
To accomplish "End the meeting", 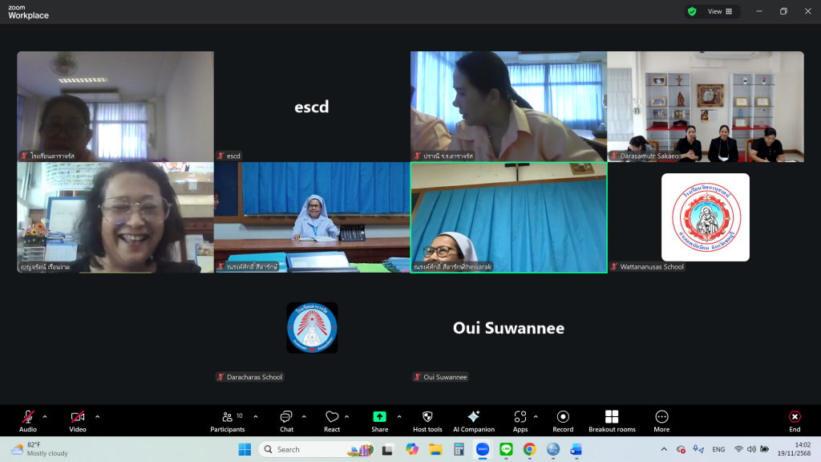I will 794,420.
